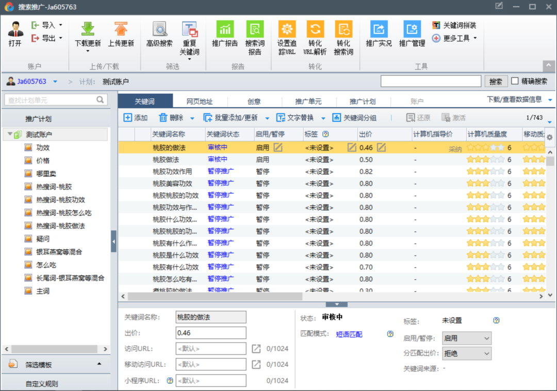Click the 短语匹配 match mode link
This screenshot has height=391, width=557.
click(349, 334)
